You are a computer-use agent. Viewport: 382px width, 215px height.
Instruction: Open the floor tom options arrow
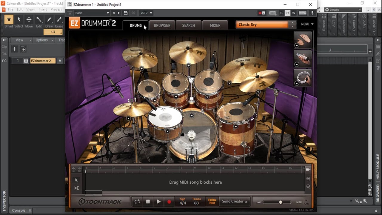click(x=236, y=126)
